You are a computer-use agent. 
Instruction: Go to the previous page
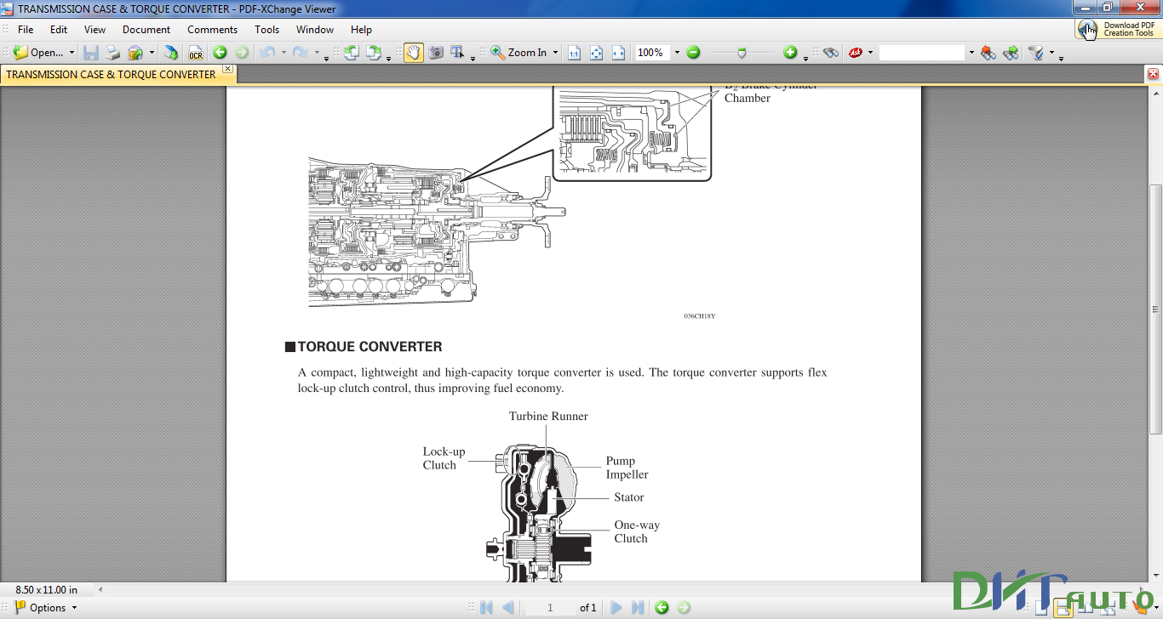pos(508,607)
